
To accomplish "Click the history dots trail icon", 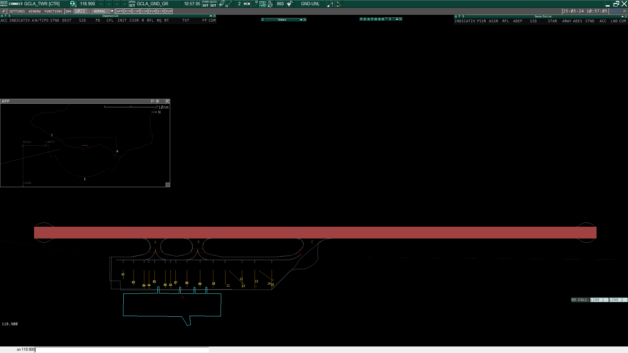I will click(x=255, y=4).
